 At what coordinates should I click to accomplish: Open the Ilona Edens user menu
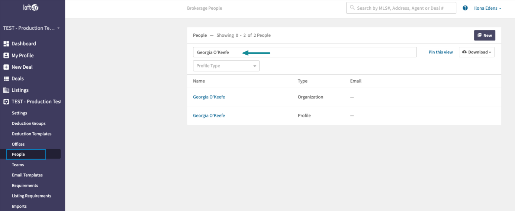487,8
